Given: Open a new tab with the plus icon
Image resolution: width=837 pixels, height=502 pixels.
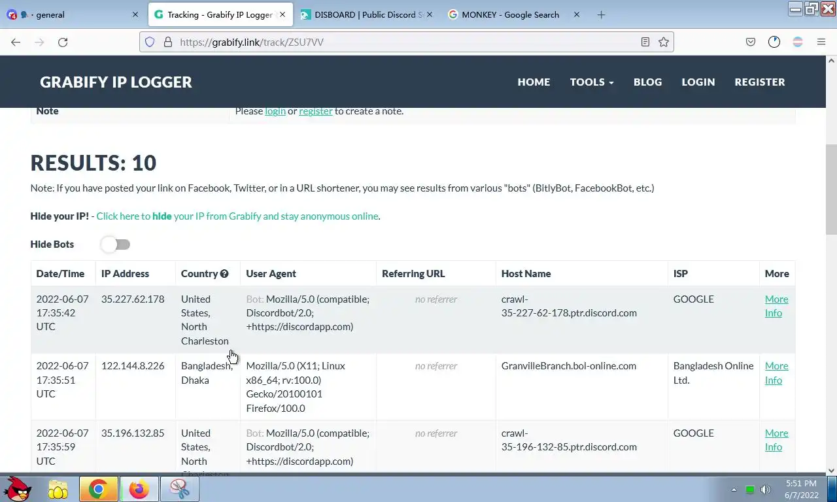Looking at the screenshot, I should 601,14.
